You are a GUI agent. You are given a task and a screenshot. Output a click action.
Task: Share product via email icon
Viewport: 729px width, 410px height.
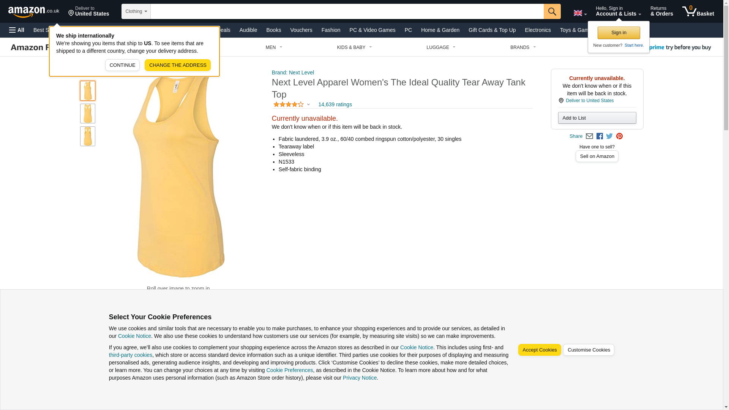click(589, 136)
